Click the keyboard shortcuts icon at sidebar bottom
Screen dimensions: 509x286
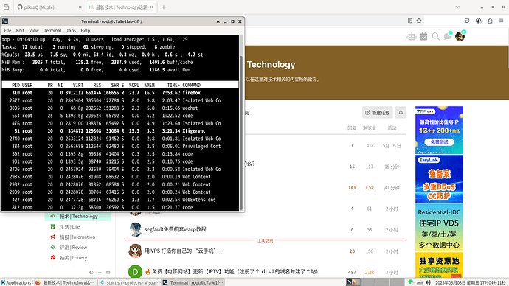point(108,273)
